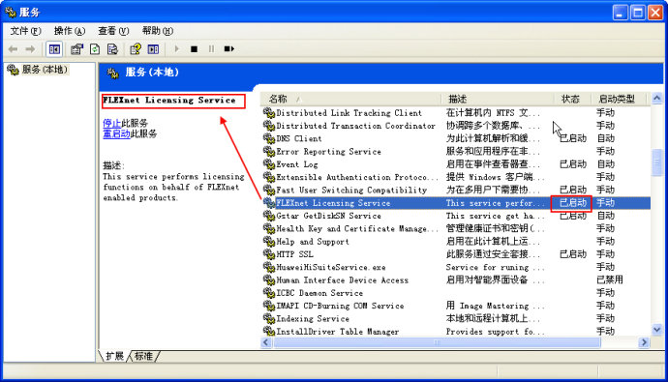Switch to the 标准 tab

point(143,356)
